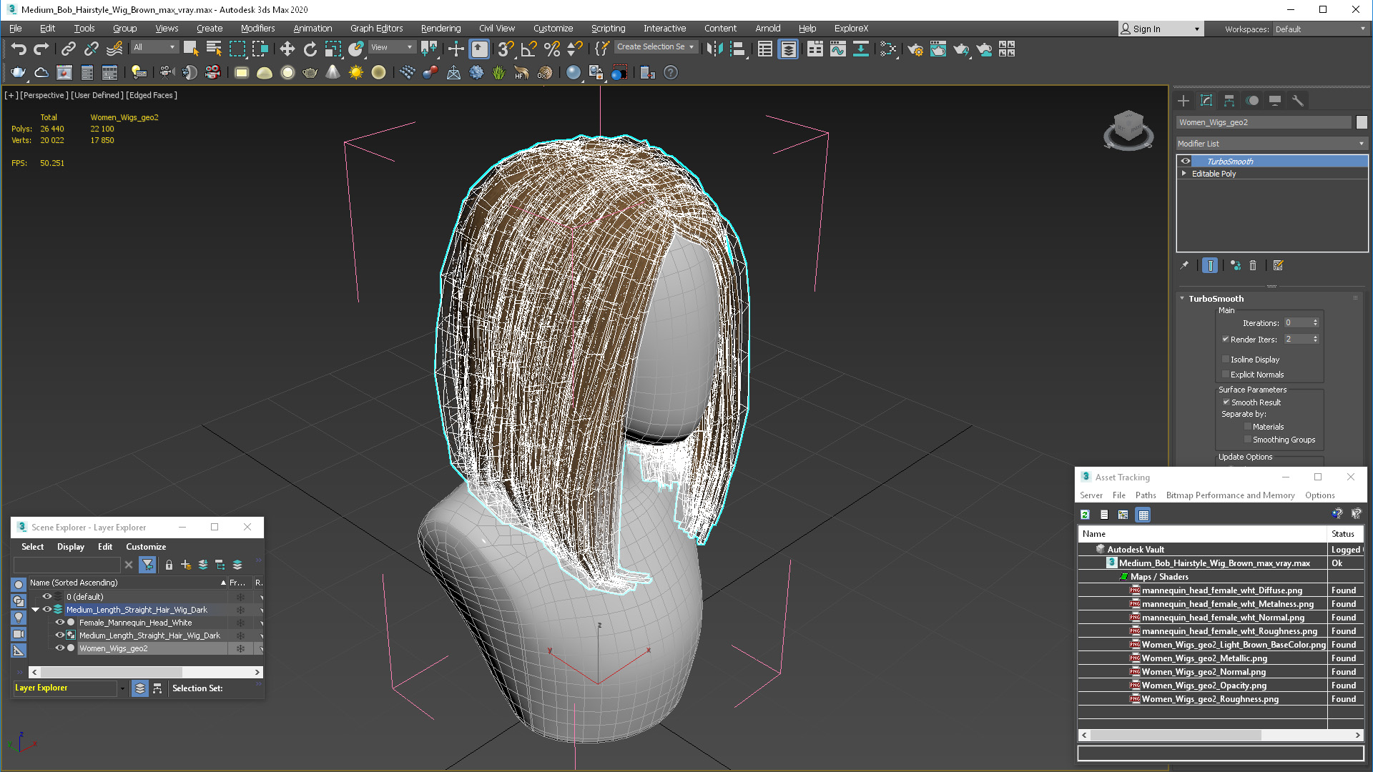This screenshot has width=1373, height=772.
Task: Open the Layer Explorer dropdown arrow
Action: coord(122,688)
